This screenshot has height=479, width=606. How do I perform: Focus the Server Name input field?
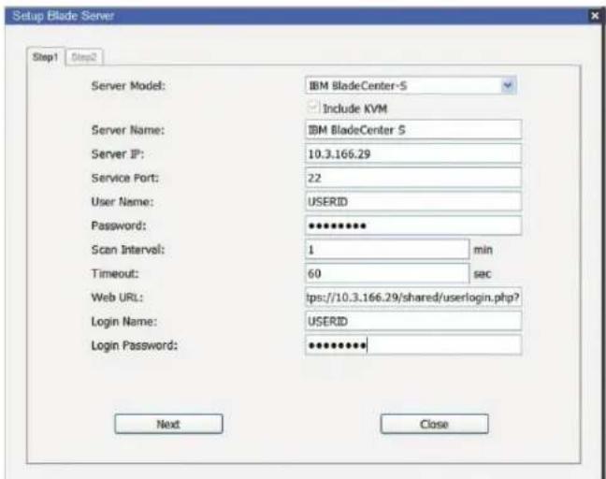(x=413, y=130)
